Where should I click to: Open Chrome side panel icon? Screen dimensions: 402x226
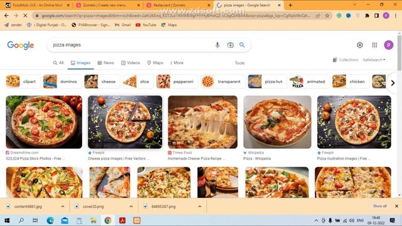click(376, 16)
